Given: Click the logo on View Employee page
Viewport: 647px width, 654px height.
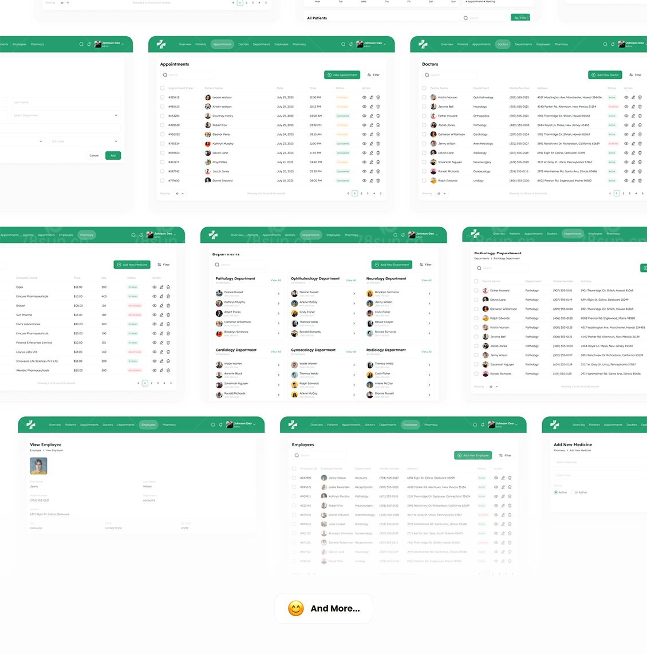Looking at the screenshot, I should (31, 424).
